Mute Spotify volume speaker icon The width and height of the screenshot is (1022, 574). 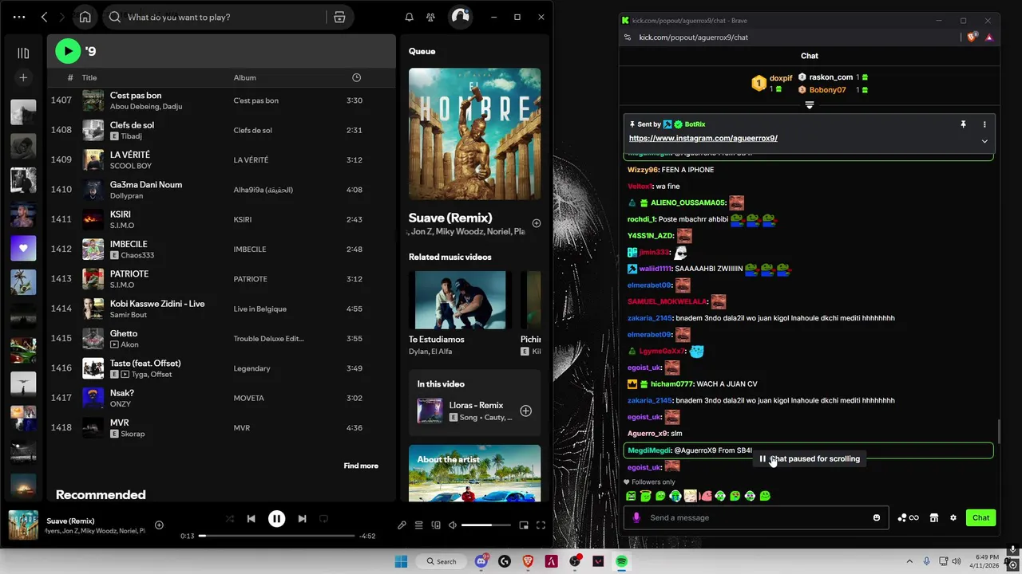click(453, 525)
